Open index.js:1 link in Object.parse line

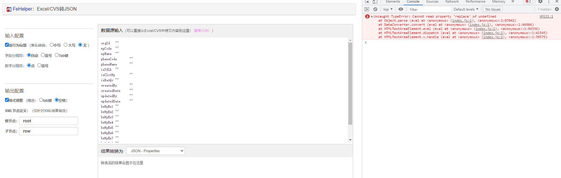coord(463,21)
